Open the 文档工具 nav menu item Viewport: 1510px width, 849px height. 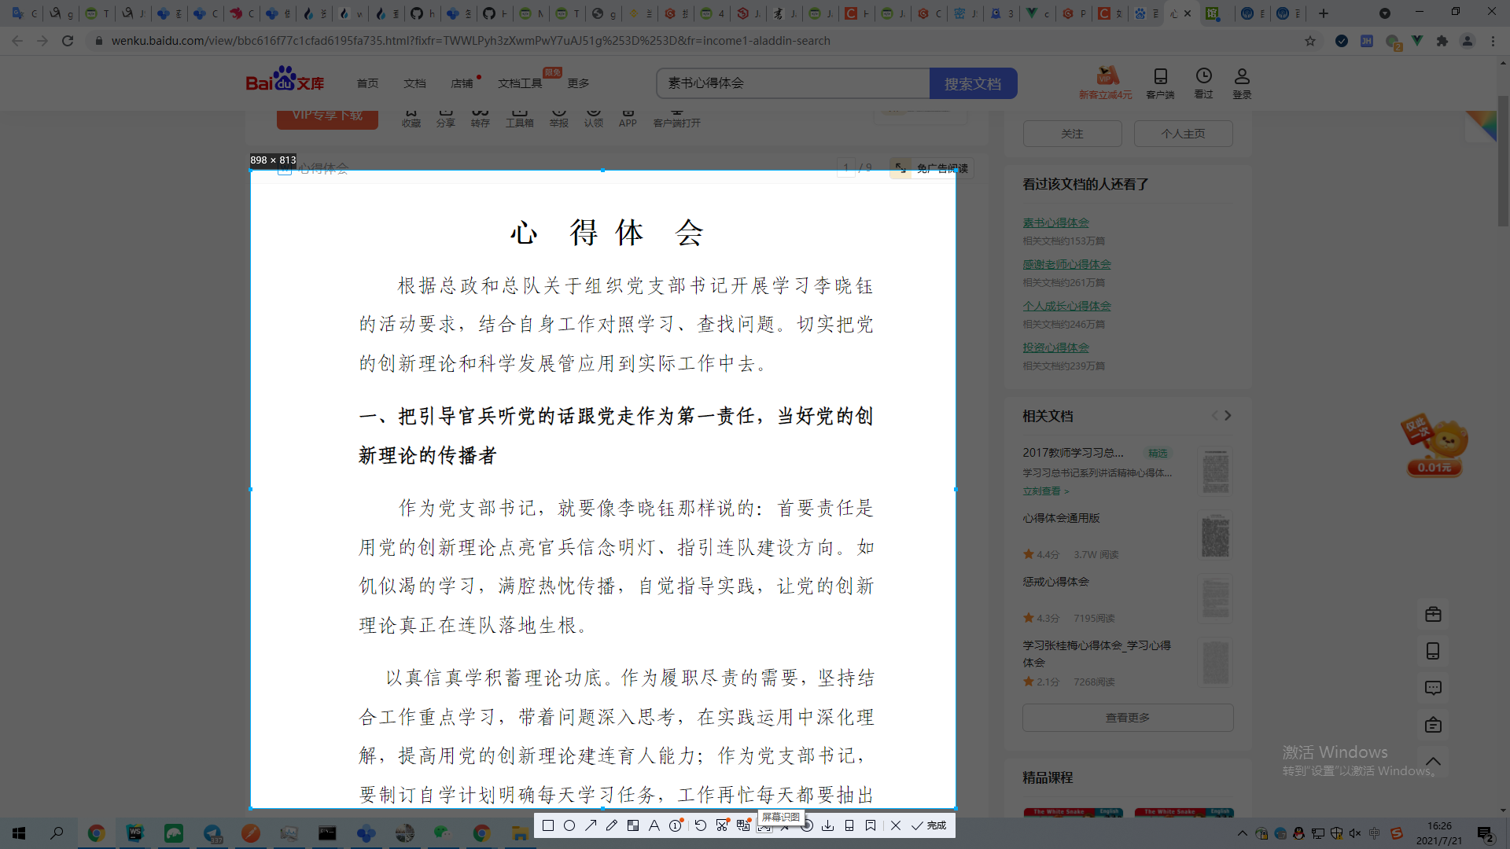(x=520, y=83)
